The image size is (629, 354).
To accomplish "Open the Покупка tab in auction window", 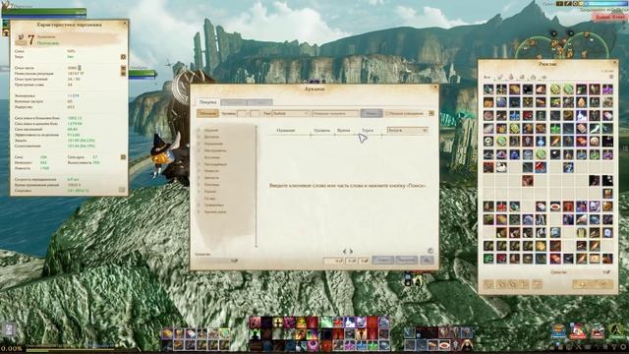I will 207,102.
